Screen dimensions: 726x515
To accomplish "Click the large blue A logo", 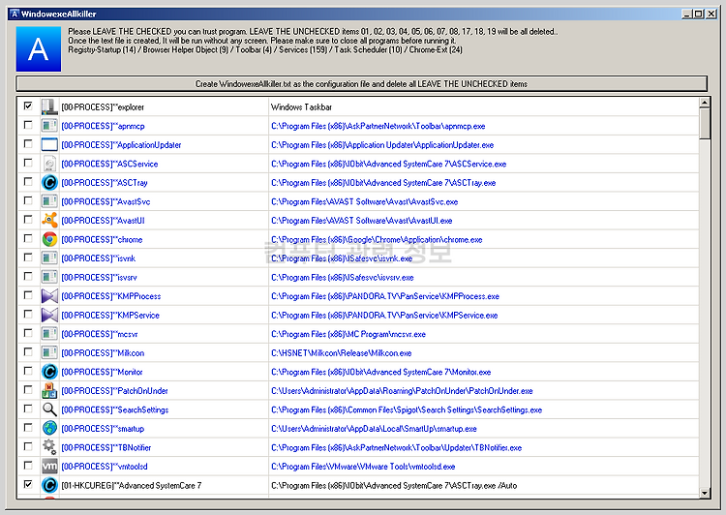I will pyautogui.click(x=39, y=49).
